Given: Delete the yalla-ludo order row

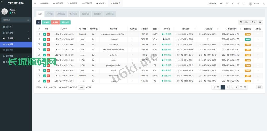Looking at the screenshot, I should 48,39.
